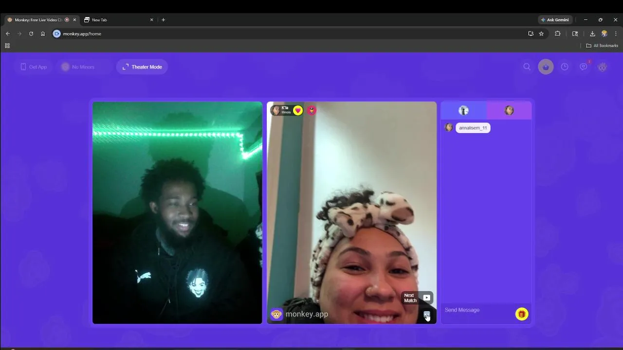Open the chat messages bubble icon
The height and width of the screenshot is (350, 623).
click(x=584, y=67)
